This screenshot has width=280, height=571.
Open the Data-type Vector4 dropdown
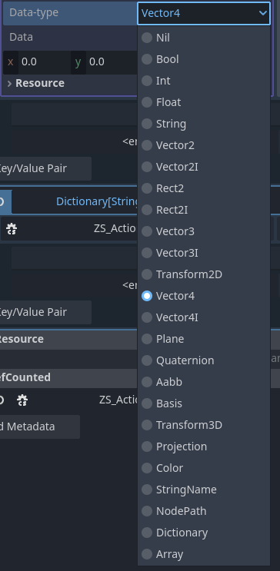click(204, 13)
